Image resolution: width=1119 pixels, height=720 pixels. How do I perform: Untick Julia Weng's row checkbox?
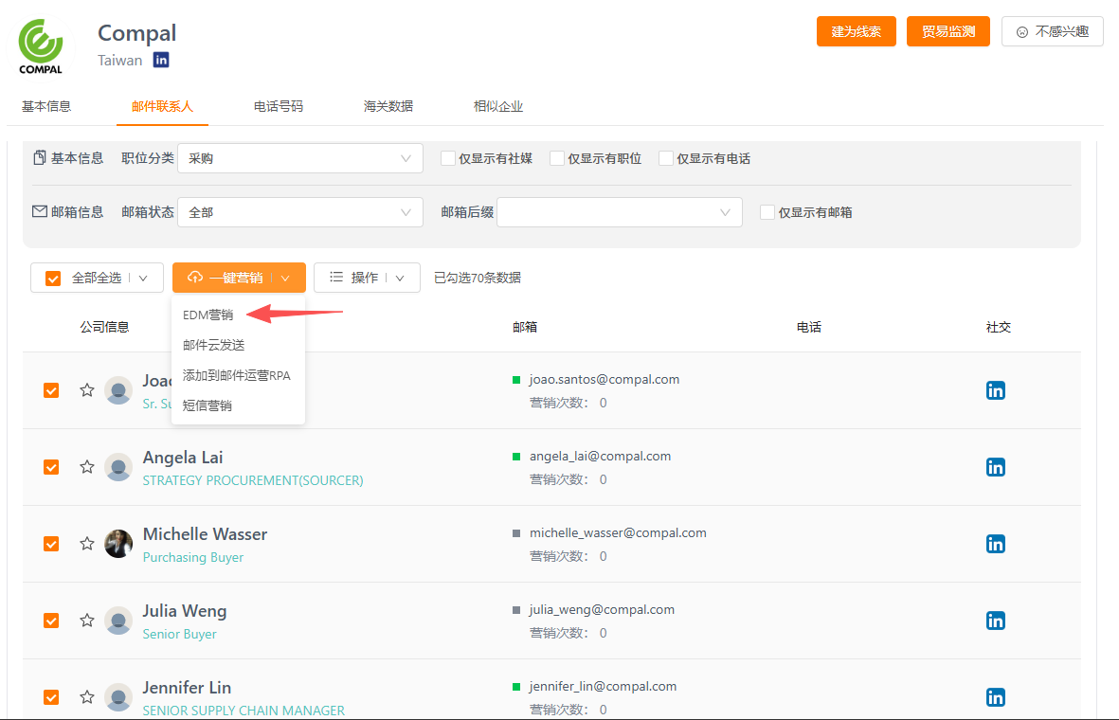click(51, 621)
